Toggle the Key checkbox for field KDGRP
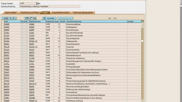This screenshot has height=102, width=182. coord(23,30)
